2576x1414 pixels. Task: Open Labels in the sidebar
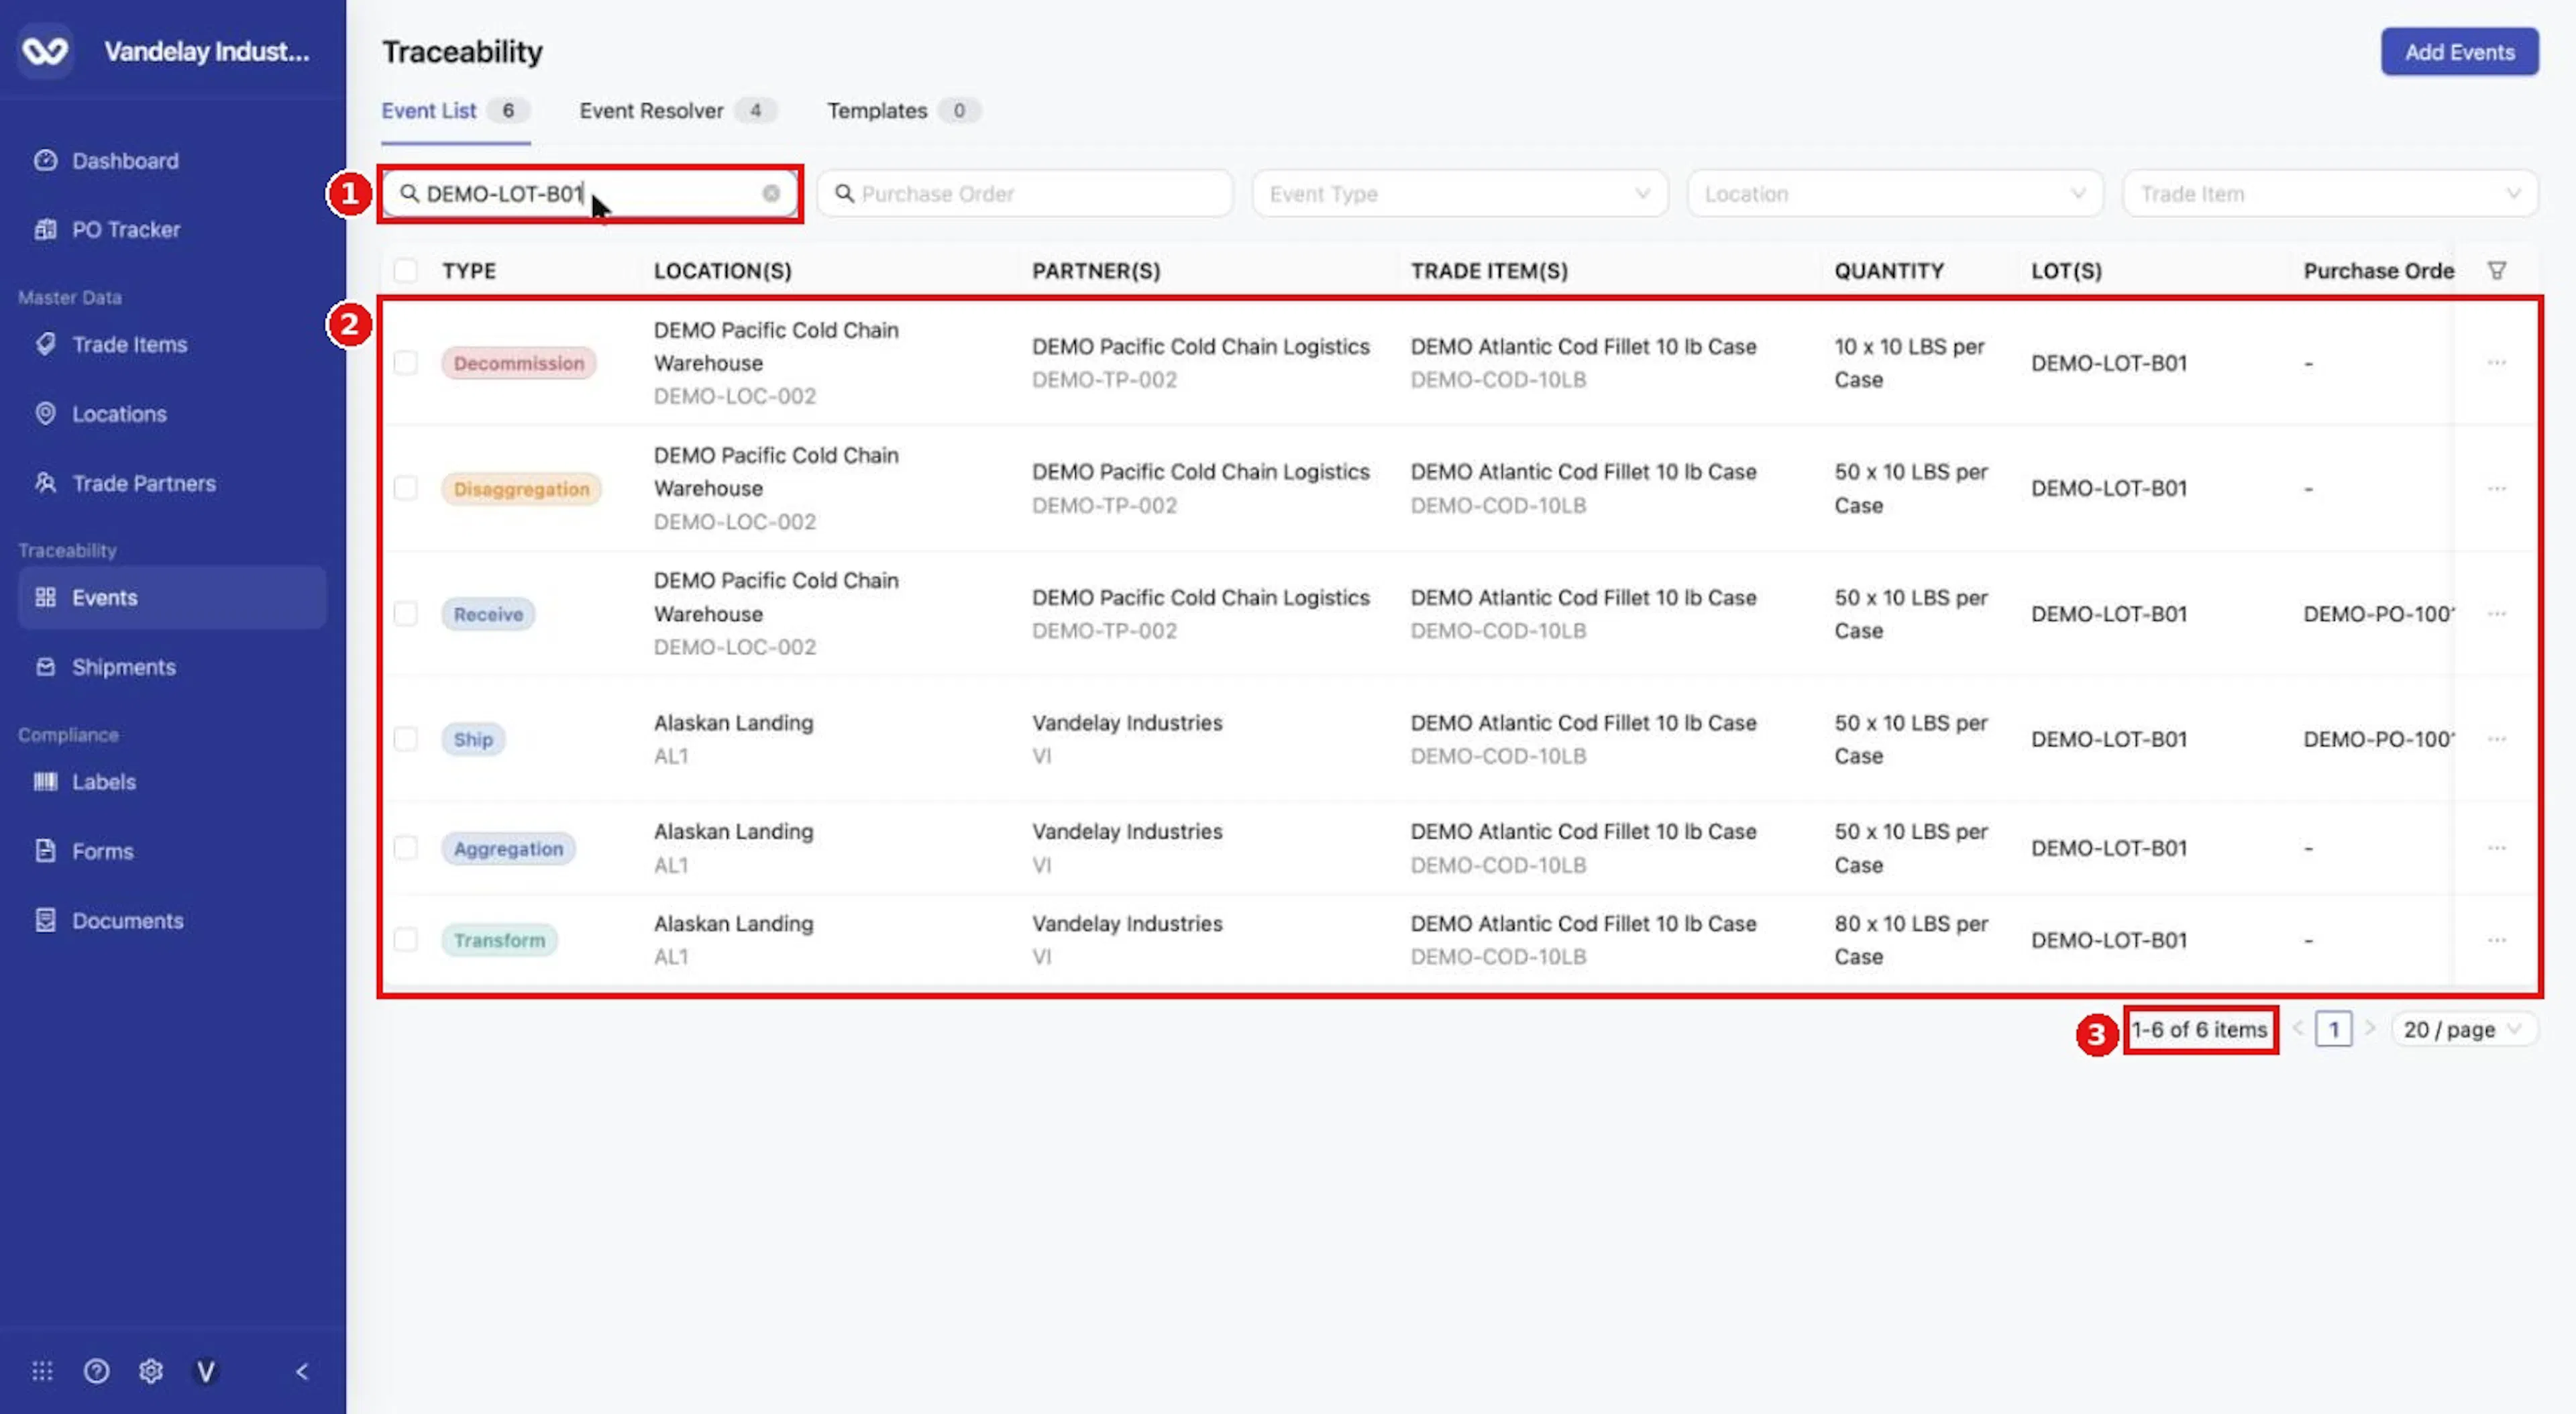pos(172,782)
